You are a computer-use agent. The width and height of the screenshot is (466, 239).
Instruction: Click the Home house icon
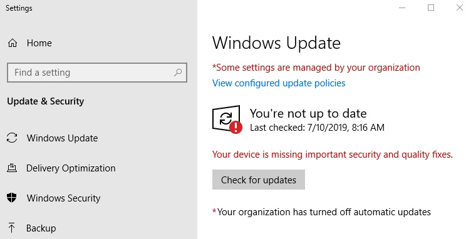point(12,43)
